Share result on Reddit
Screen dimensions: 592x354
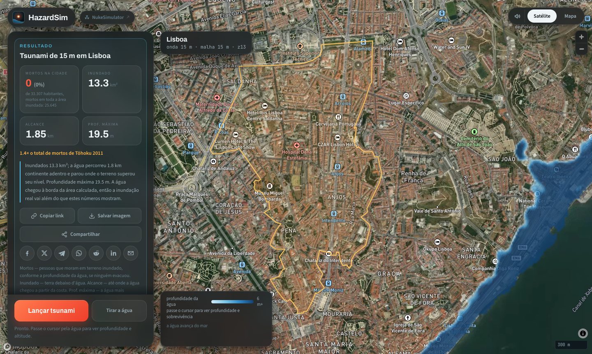96,253
